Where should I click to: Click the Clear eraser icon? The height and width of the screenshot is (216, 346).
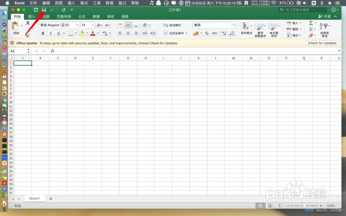311,35
